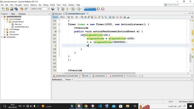Viewport: 194px width, 109px height.
Task: Click the Debug Project toolbar icon
Action: [73, 9]
